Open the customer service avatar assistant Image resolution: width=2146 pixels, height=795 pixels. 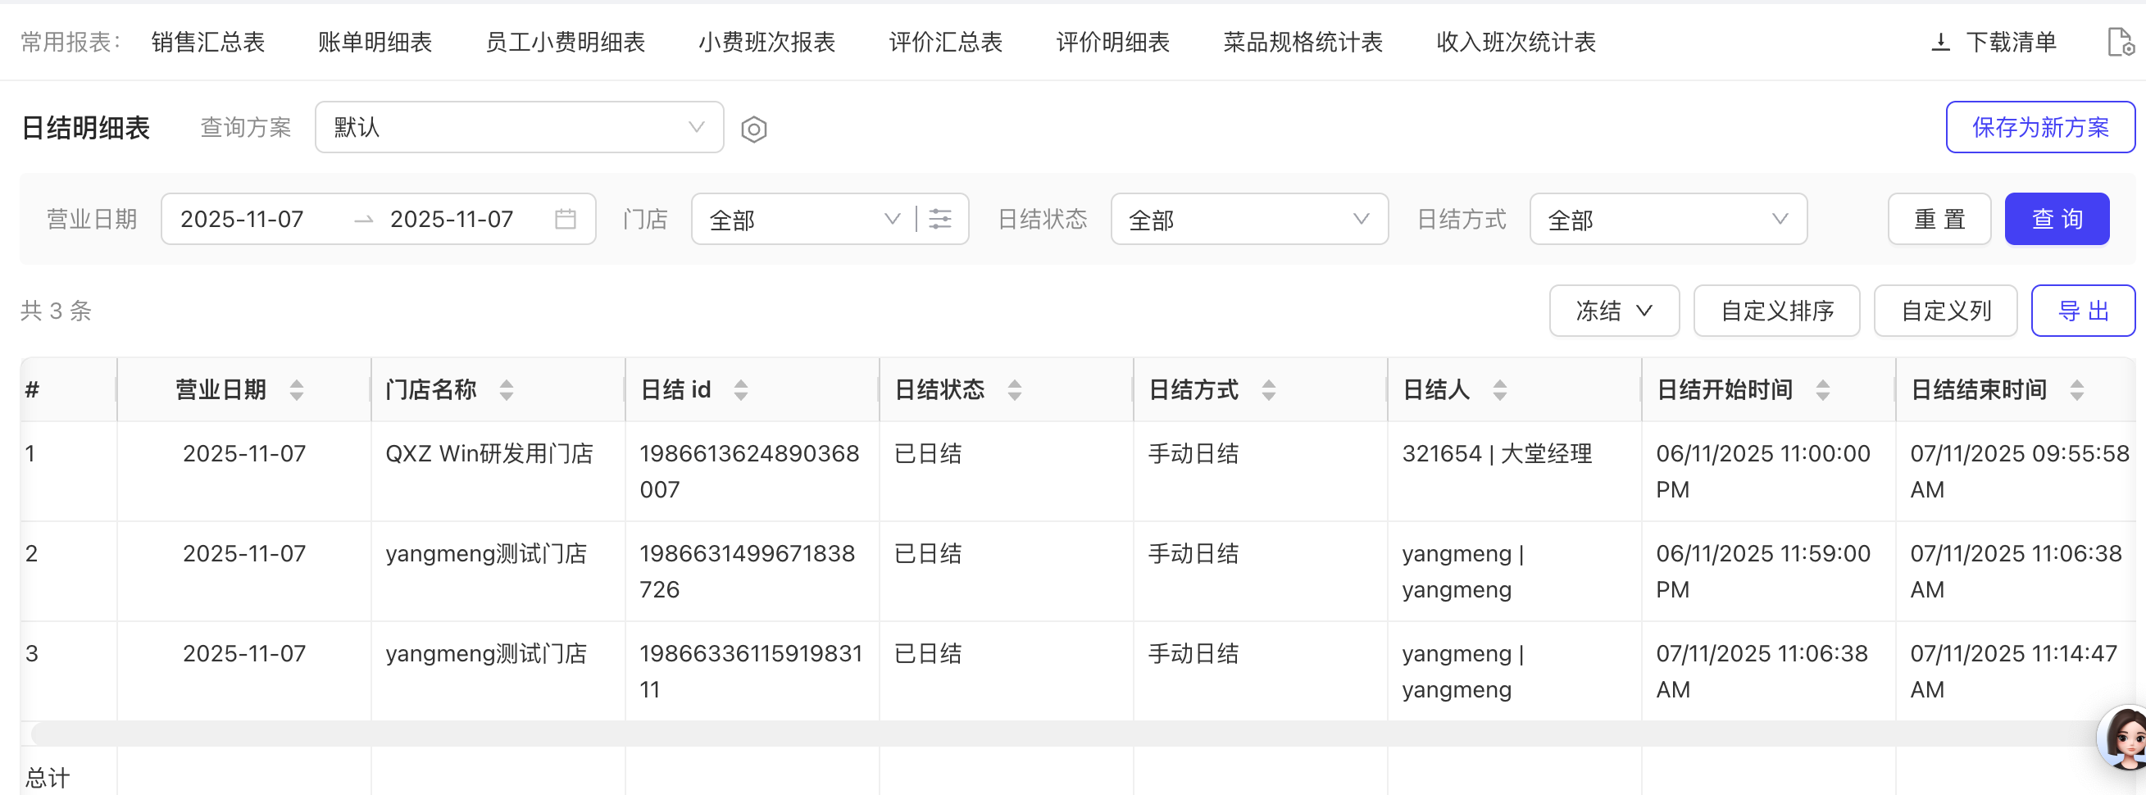tap(2125, 738)
